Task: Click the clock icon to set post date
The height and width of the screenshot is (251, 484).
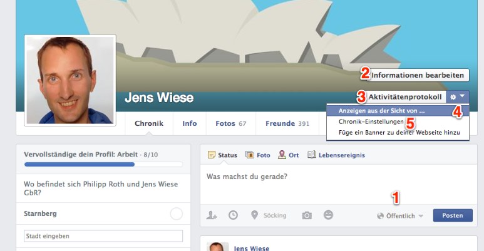Action: (233, 215)
